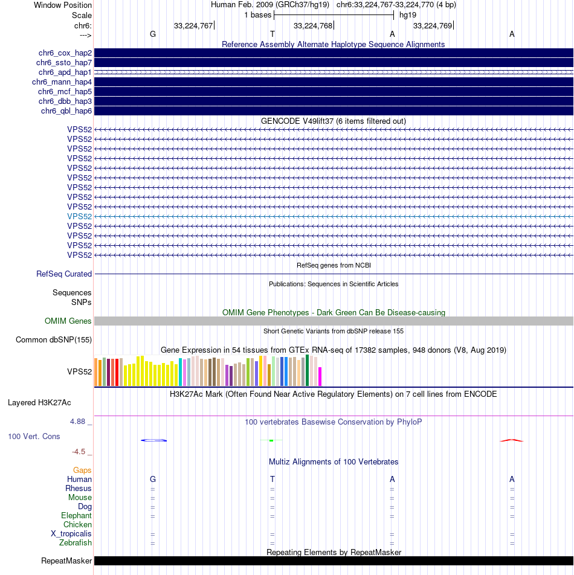This screenshot has height=575, width=574.
Task: Click the black RepeatMasker bar
Action: [334, 561]
